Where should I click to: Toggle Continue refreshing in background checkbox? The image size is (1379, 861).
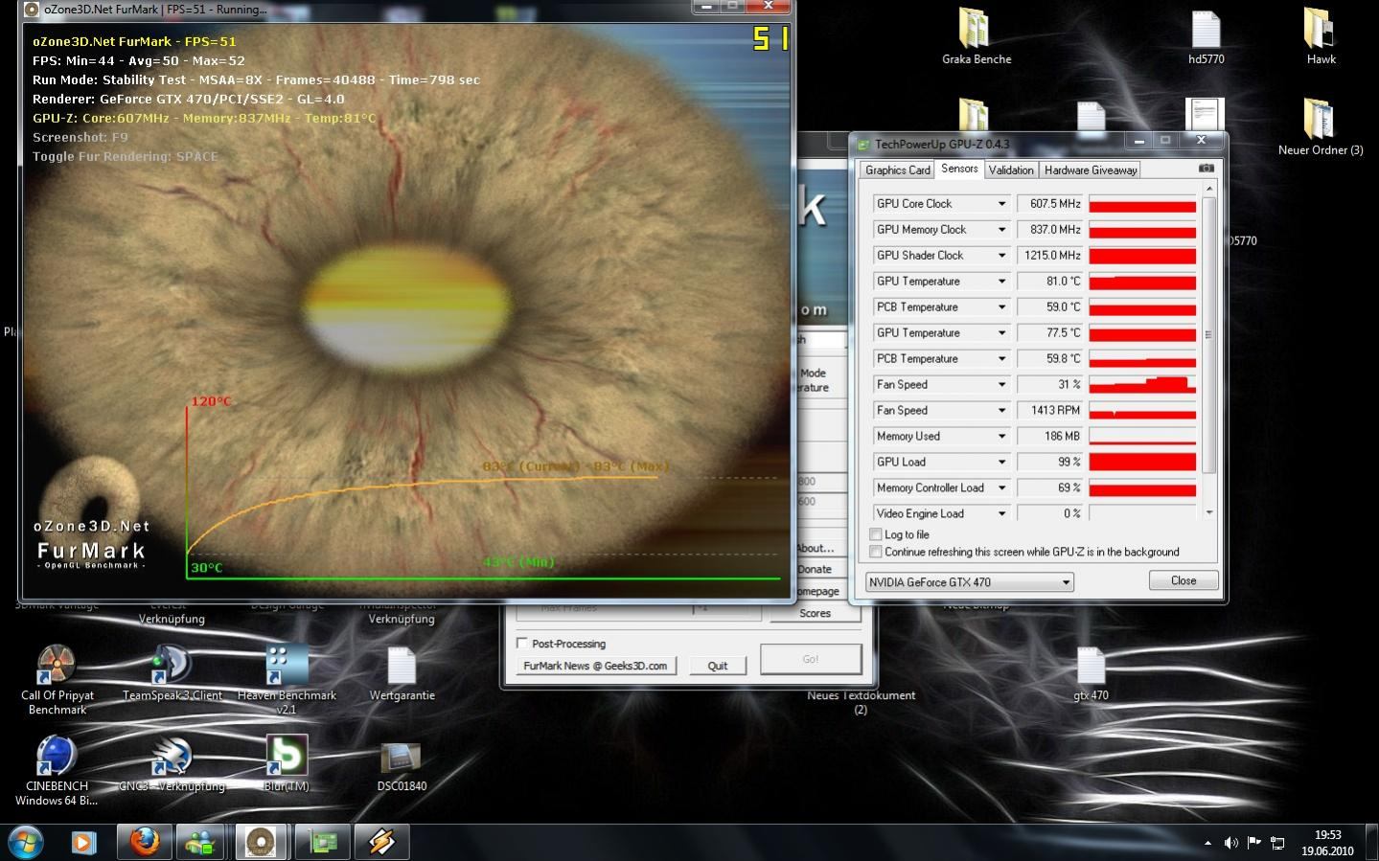[x=875, y=552]
